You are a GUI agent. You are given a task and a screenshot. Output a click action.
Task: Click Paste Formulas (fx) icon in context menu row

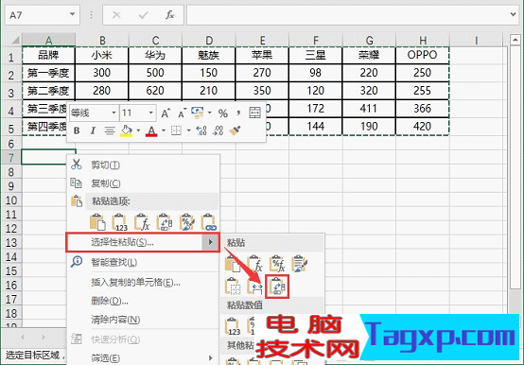point(142,222)
